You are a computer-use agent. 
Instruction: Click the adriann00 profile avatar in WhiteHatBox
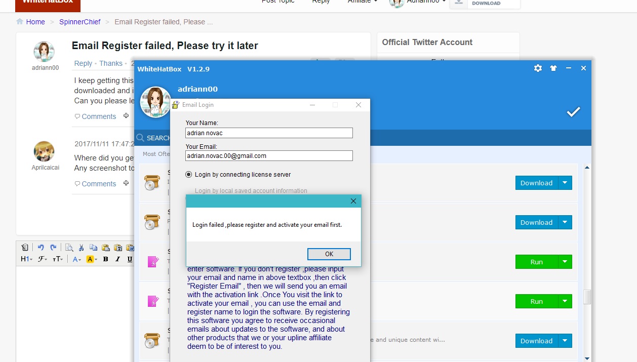155,102
